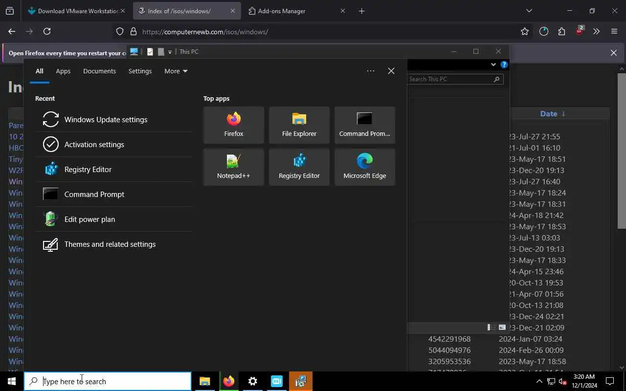
Task: Close the Windows search panel
Action: (391, 71)
